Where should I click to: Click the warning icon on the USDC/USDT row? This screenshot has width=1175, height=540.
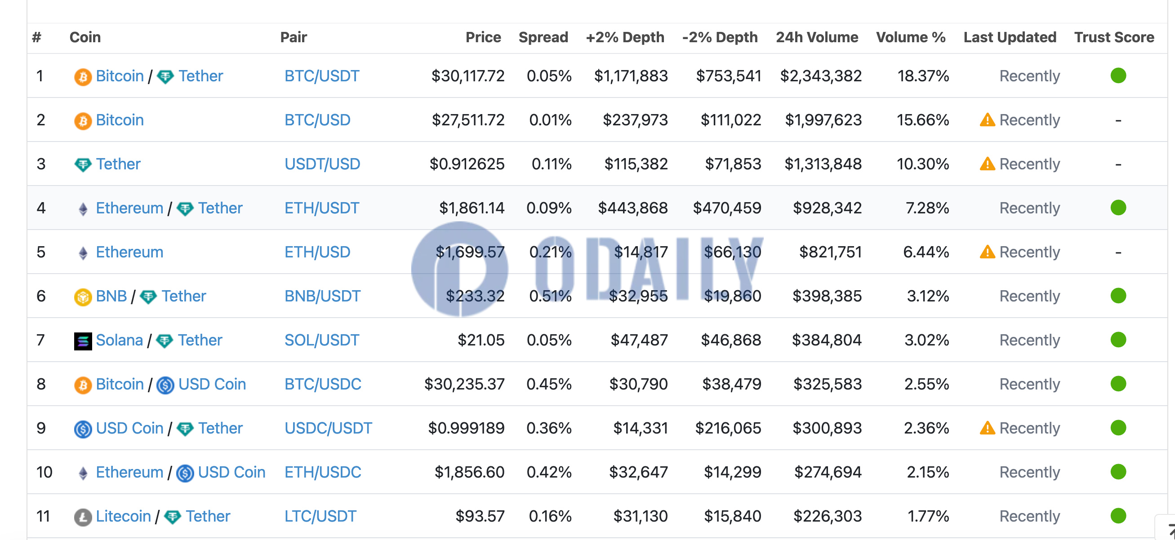987,428
